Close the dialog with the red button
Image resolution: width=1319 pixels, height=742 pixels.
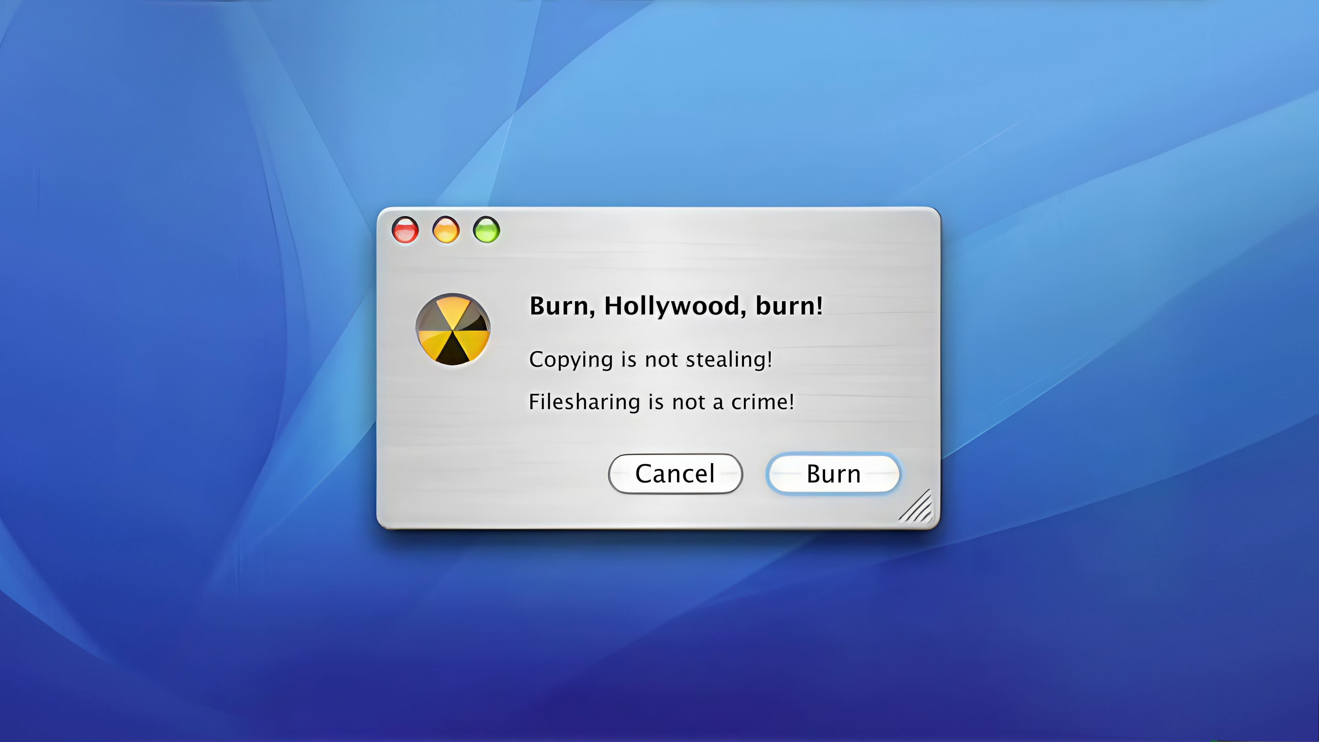[x=405, y=230]
